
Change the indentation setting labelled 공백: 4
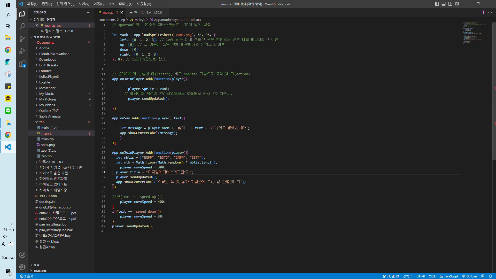pos(408,276)
